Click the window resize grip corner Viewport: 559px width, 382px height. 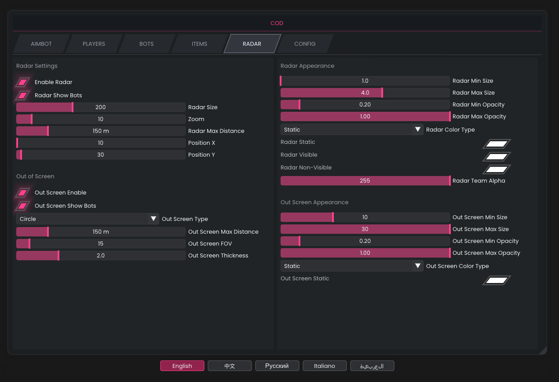[x=543, y=350]
